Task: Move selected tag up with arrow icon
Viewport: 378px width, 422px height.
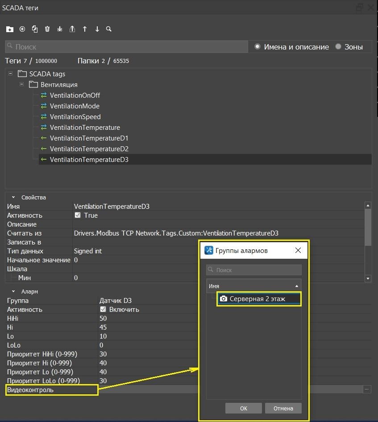Action: coord(85,29)
